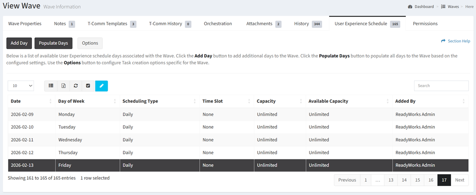476x195 pixels.
Task: Click the blue pencil edit icon
Action: pyautogui.click(x=101, y=86)
